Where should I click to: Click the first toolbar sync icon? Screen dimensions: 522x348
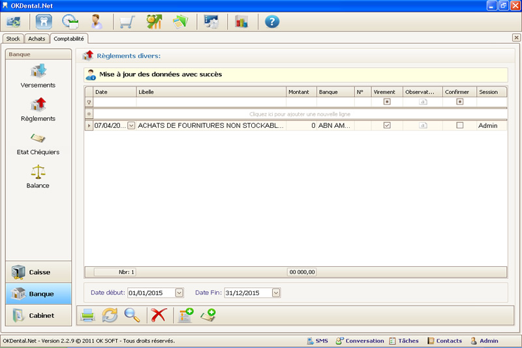coord(13,22)
